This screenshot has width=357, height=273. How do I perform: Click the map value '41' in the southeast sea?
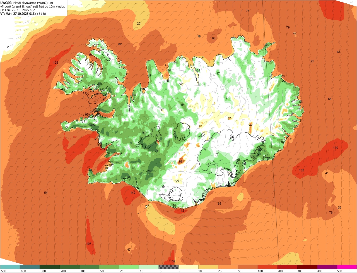pyautogui.click(x=327, y=173)
